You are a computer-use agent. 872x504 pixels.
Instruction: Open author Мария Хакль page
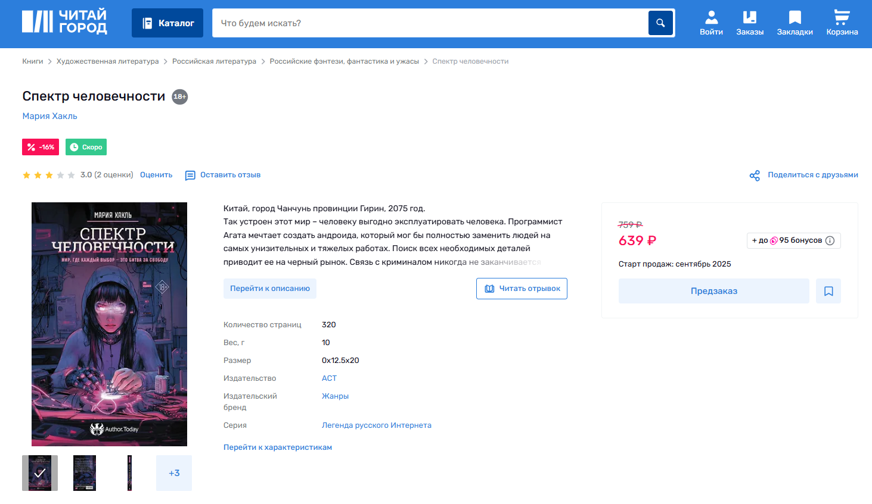tap(50, 116)
